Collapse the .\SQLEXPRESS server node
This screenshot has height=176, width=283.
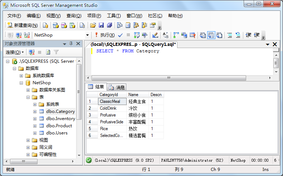coord(8,62)
